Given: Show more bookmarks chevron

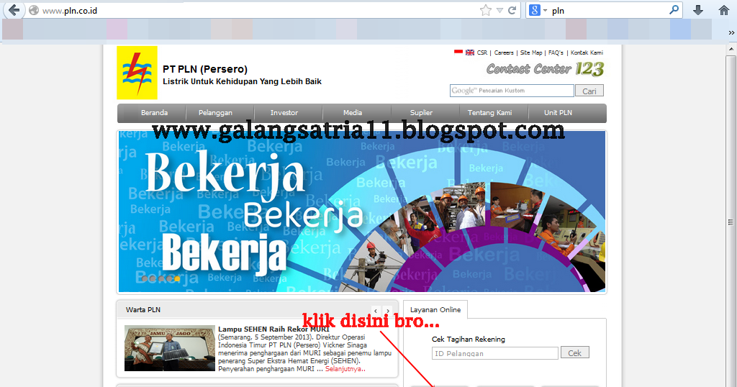Looking at the screenshot, I should click(x=731, y=32).
